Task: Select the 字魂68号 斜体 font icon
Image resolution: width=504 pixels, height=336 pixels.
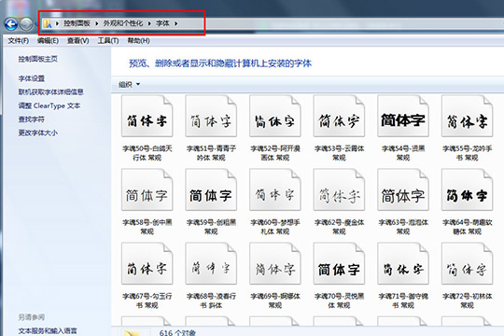Action: click(x=211, y=263)
